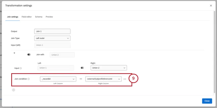
Task: Add another join condition with plus icon
Action: coord(14,90)
